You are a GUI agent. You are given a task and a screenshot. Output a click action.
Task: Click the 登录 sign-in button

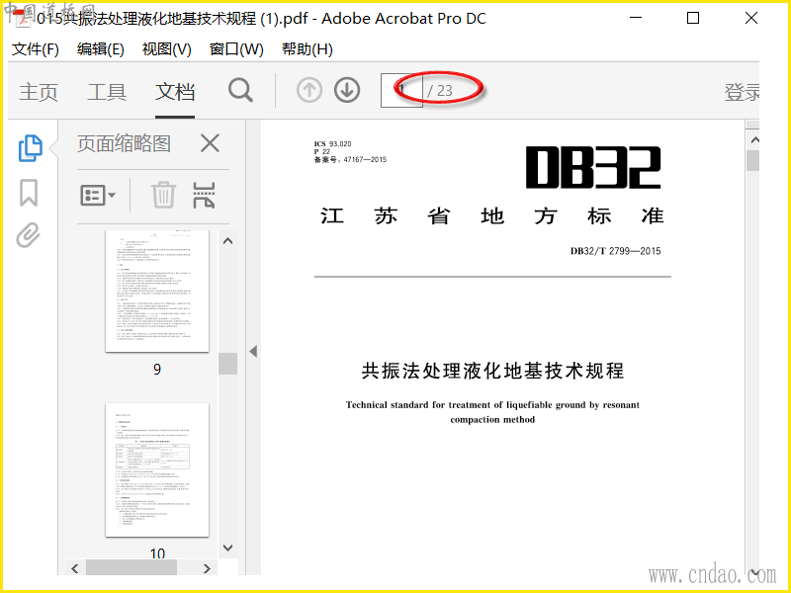(x=742, y=92)
